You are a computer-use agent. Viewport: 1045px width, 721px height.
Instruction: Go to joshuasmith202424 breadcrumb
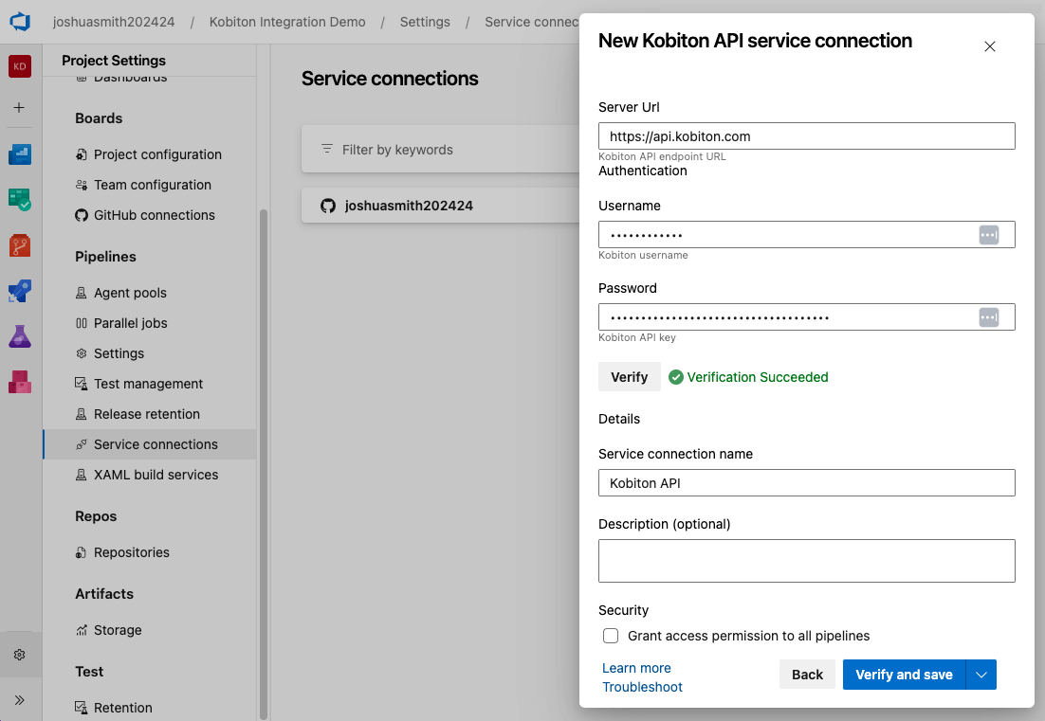point(114,22)
